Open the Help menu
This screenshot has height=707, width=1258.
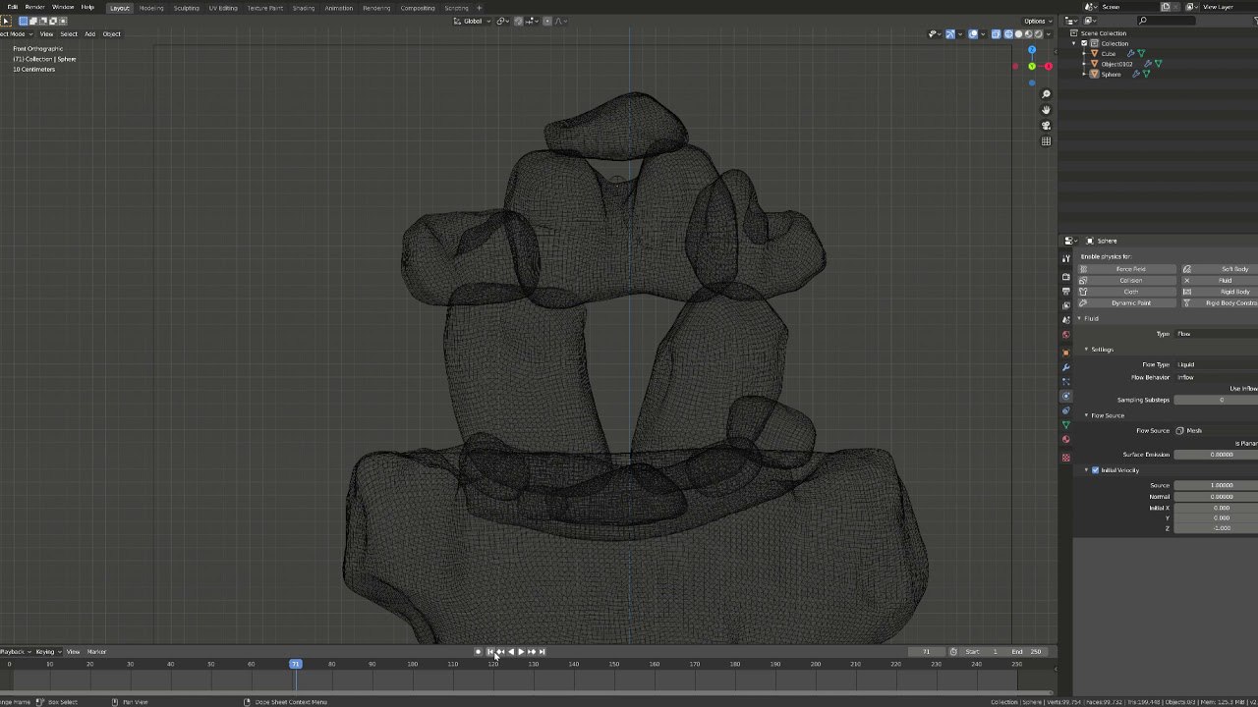[87, 7]
